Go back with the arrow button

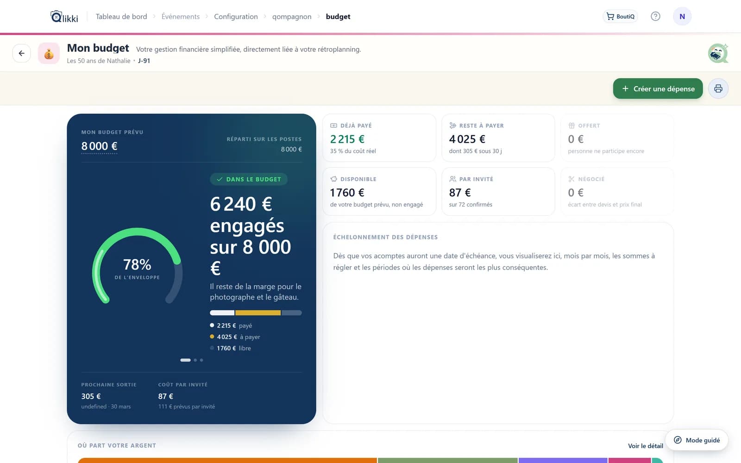[22, 53]
